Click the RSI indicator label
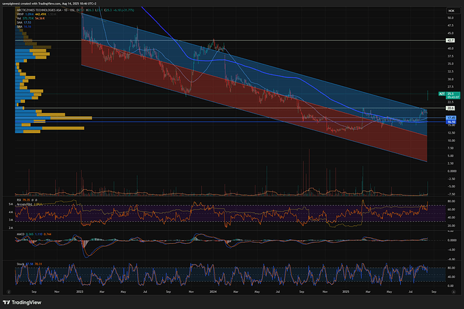 coord(18,200)
